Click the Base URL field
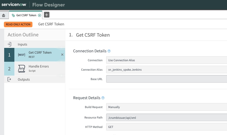The image size is (227, 135). [167, 79]
